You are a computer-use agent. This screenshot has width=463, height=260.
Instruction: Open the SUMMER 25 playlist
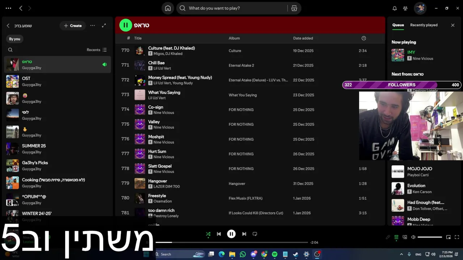click(x=58, y=149)
